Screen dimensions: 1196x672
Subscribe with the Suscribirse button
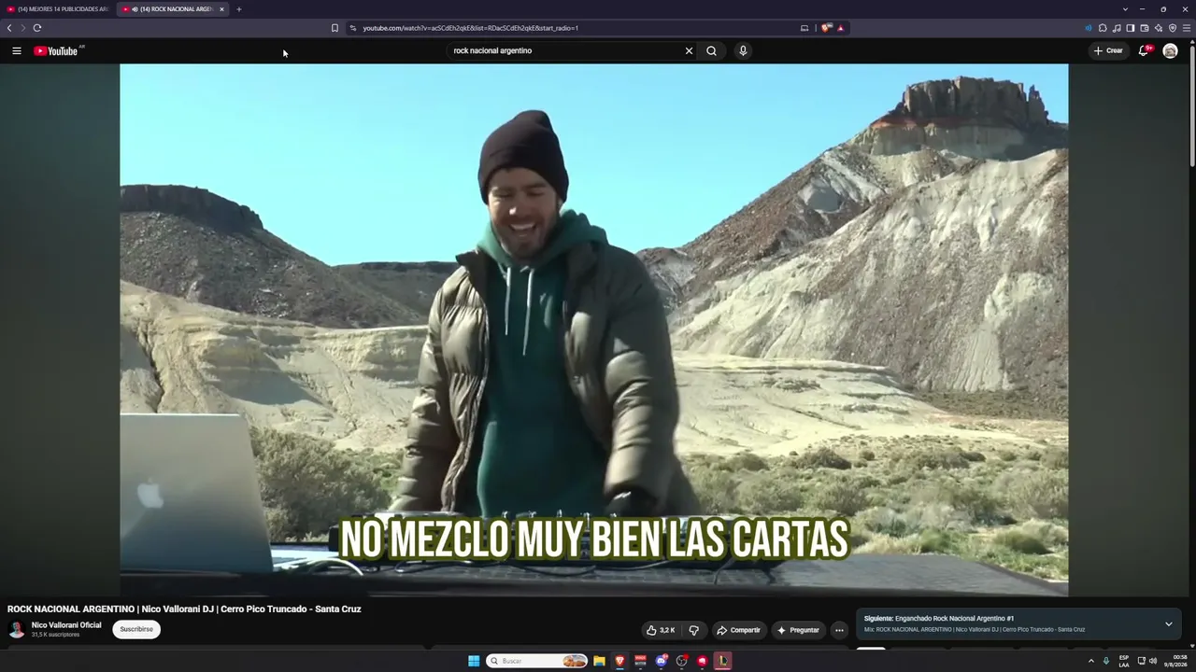click(x=136, y=629)
